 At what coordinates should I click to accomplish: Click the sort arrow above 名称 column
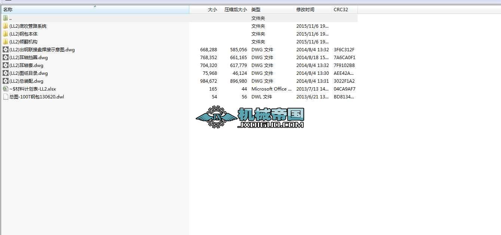pyautogui.click(x=95, y=6)
